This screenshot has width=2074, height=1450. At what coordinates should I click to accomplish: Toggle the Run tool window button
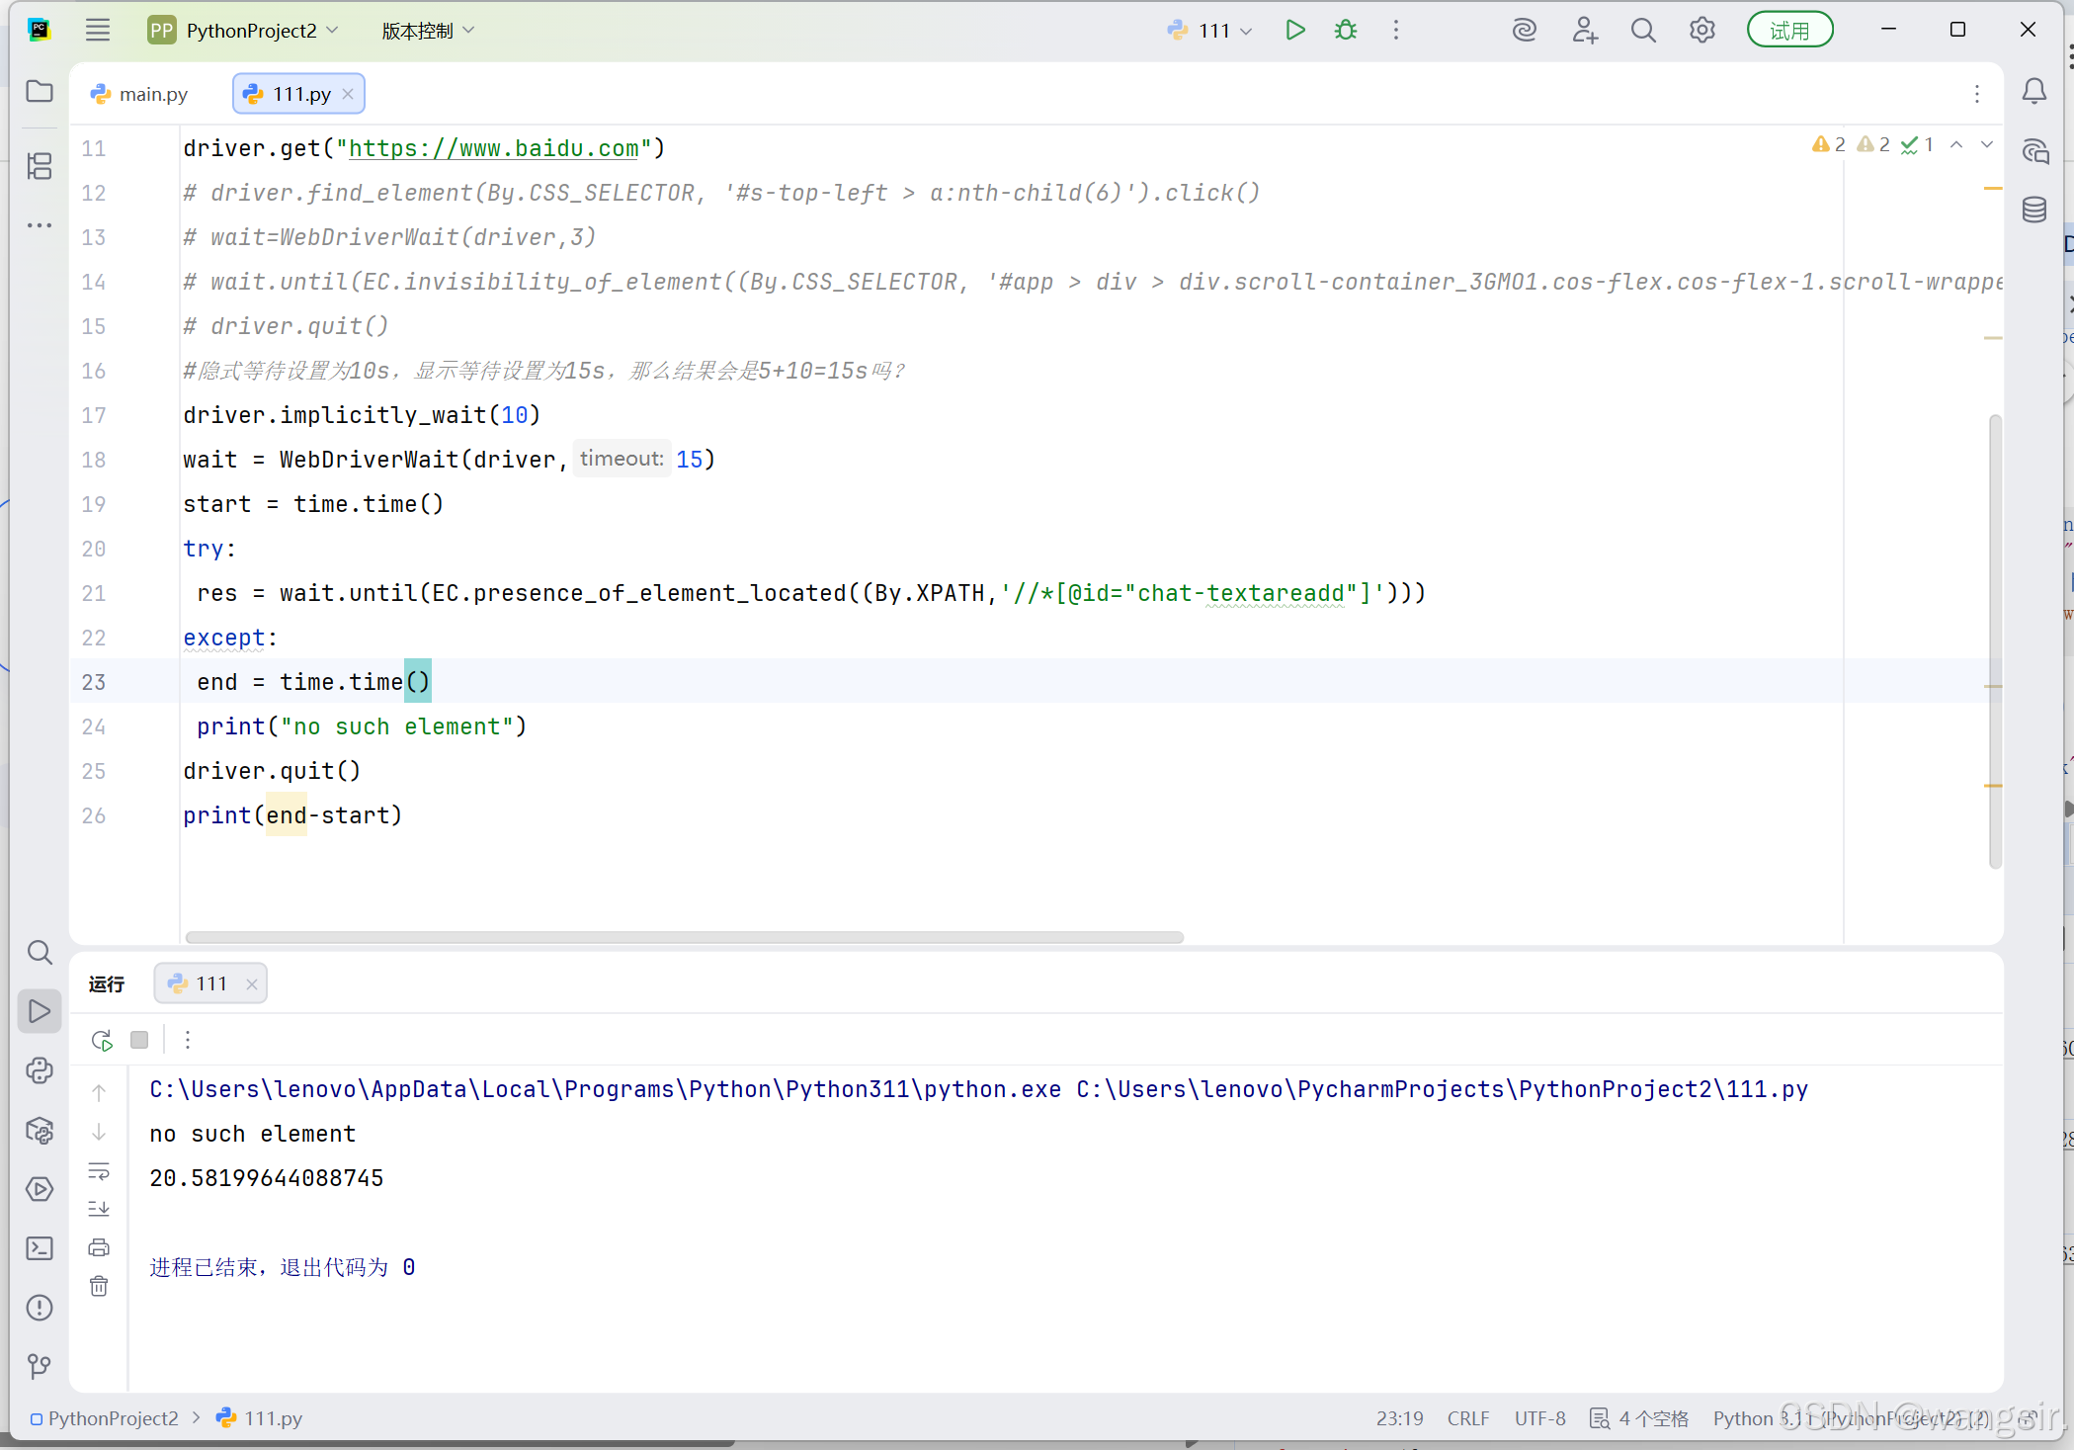tap(40, 1011)
